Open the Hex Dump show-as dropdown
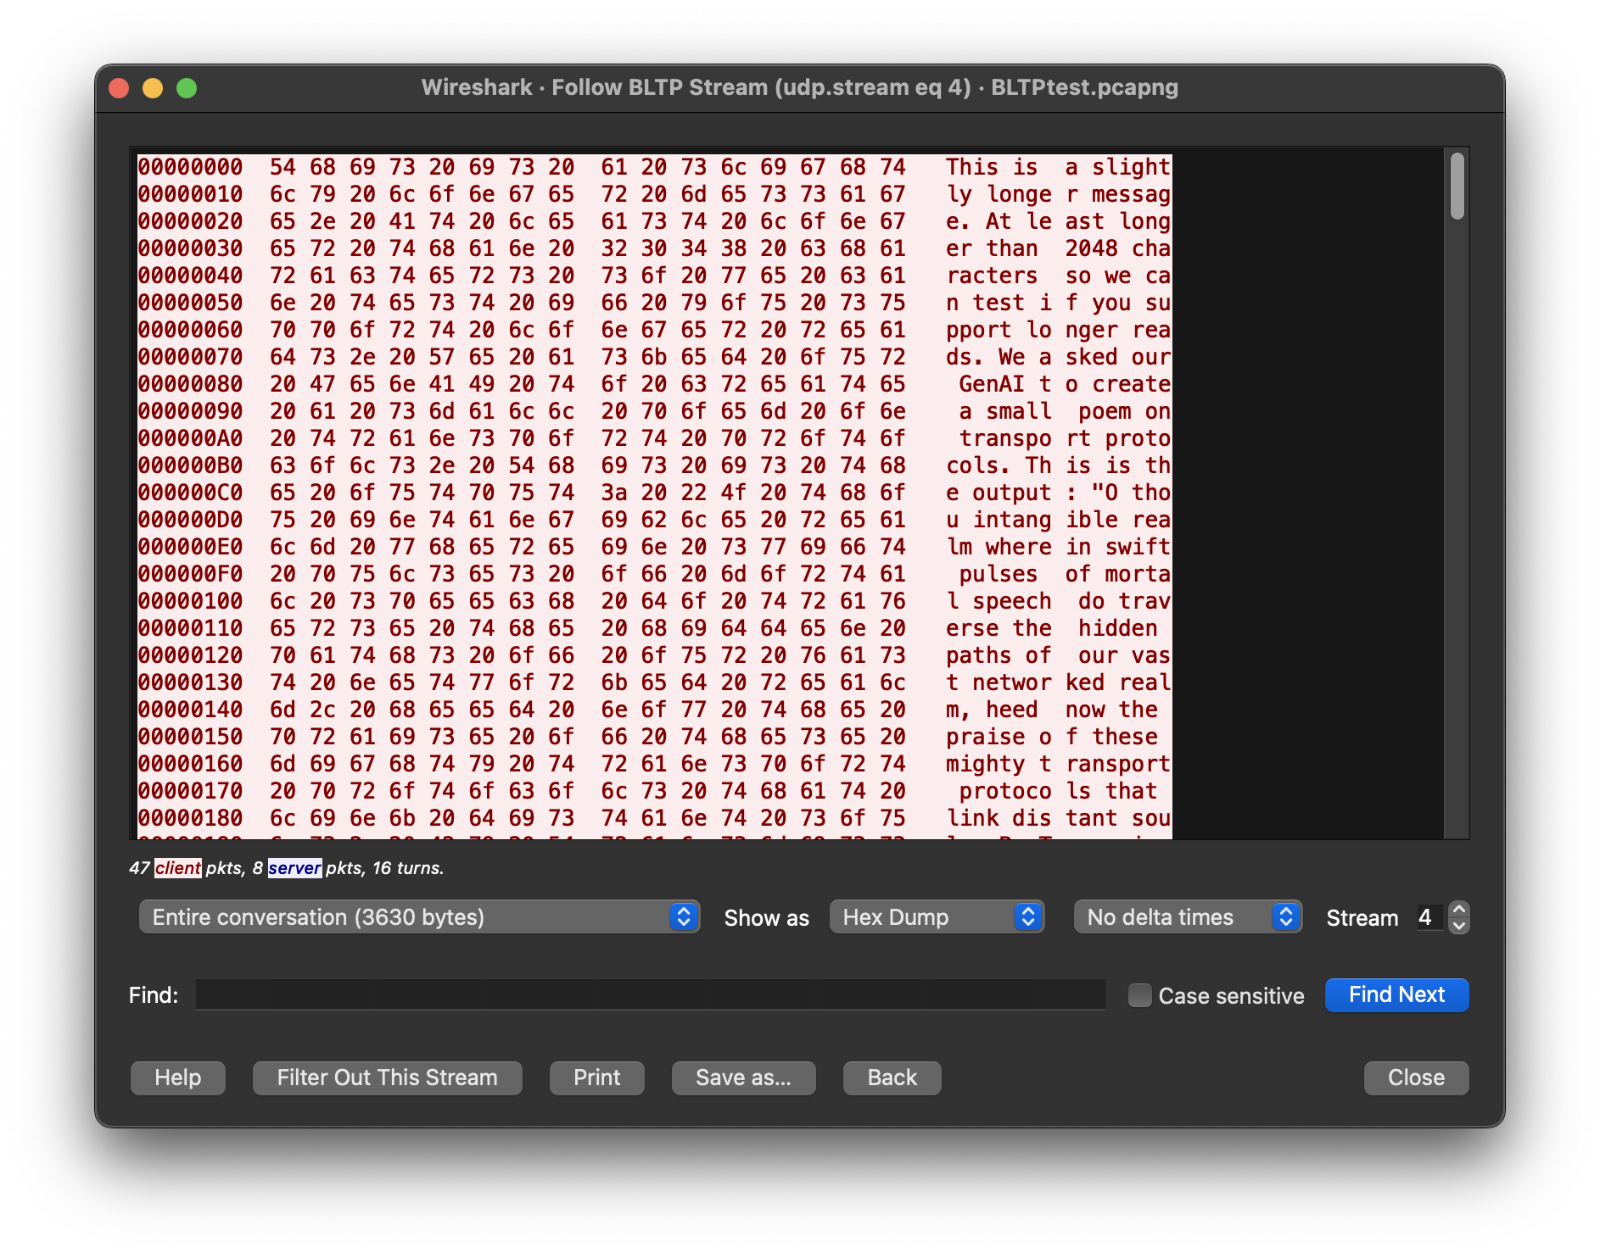1600x1253 pixels. click(x=937, y=917)
